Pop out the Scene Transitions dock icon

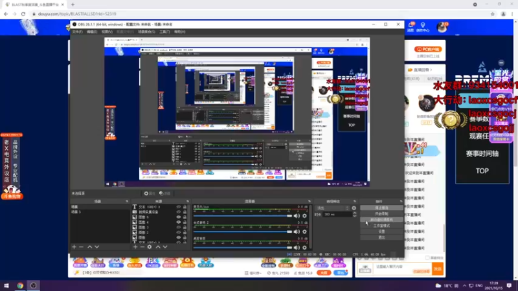click(x=354, y=201)
